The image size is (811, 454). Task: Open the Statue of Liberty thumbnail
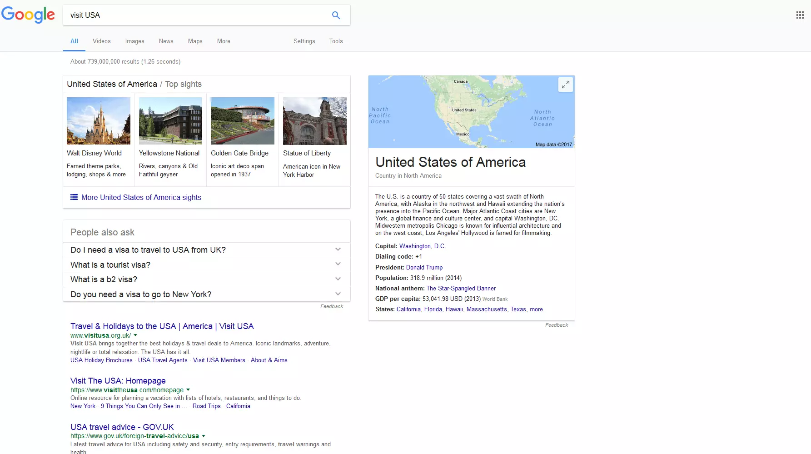[315, 121]
